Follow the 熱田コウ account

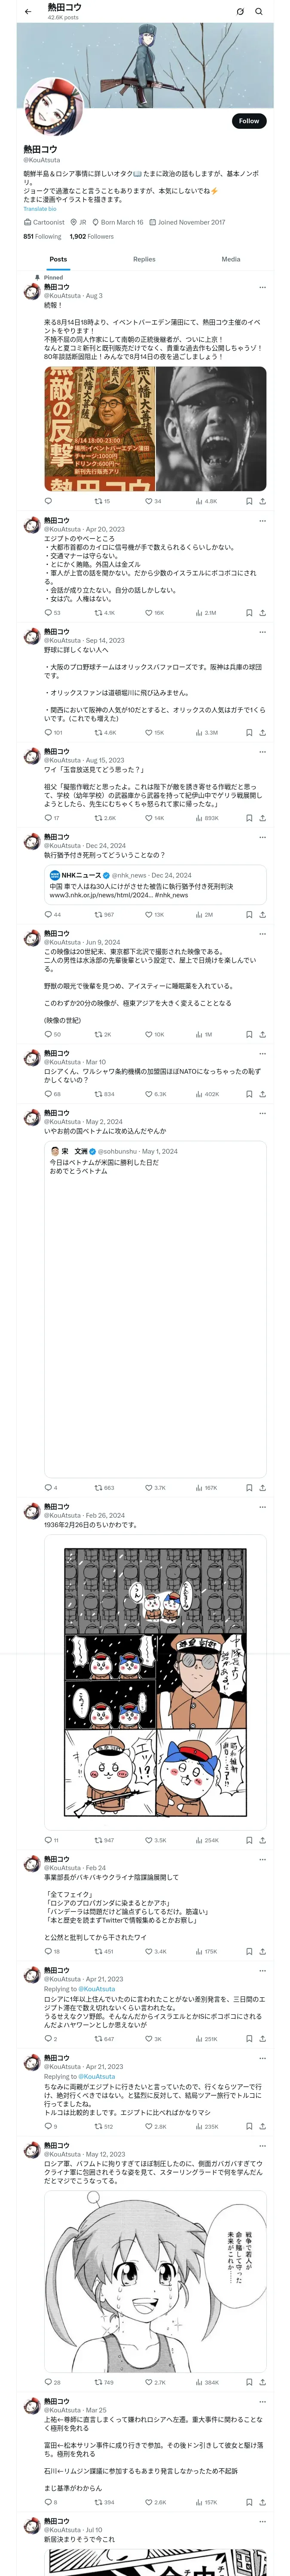248,121
